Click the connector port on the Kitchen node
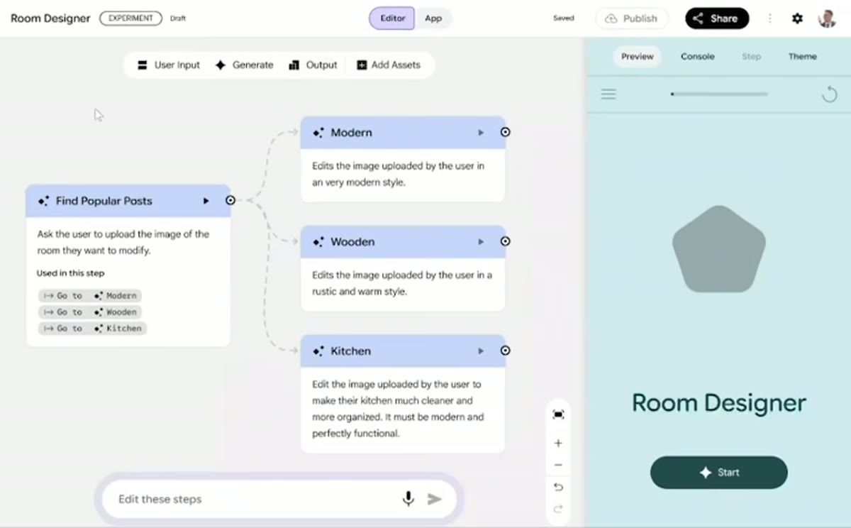The width and height of the screenshot is (851, 528). pos(505,351)
